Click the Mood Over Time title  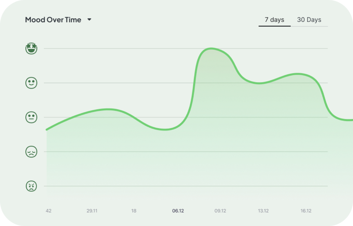point(53,20)
